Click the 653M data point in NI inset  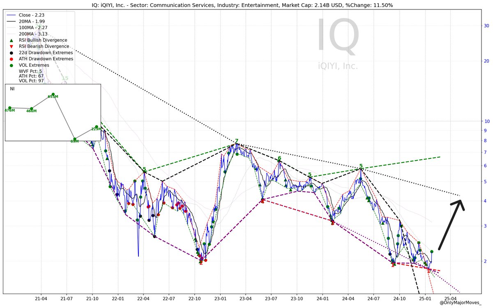pos(53,94)
